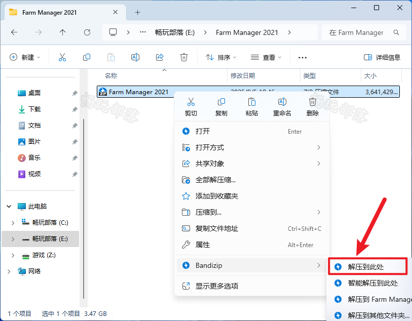Open the 下载 quick access folder
This screenshot has width=412, height=321.
[34, 109]
